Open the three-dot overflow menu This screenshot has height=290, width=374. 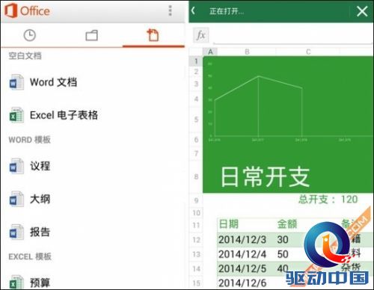point(171,10)
